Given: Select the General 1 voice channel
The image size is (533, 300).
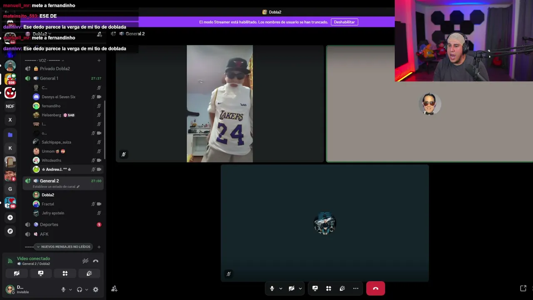Looking at the screenshot, I should [63, 78].
